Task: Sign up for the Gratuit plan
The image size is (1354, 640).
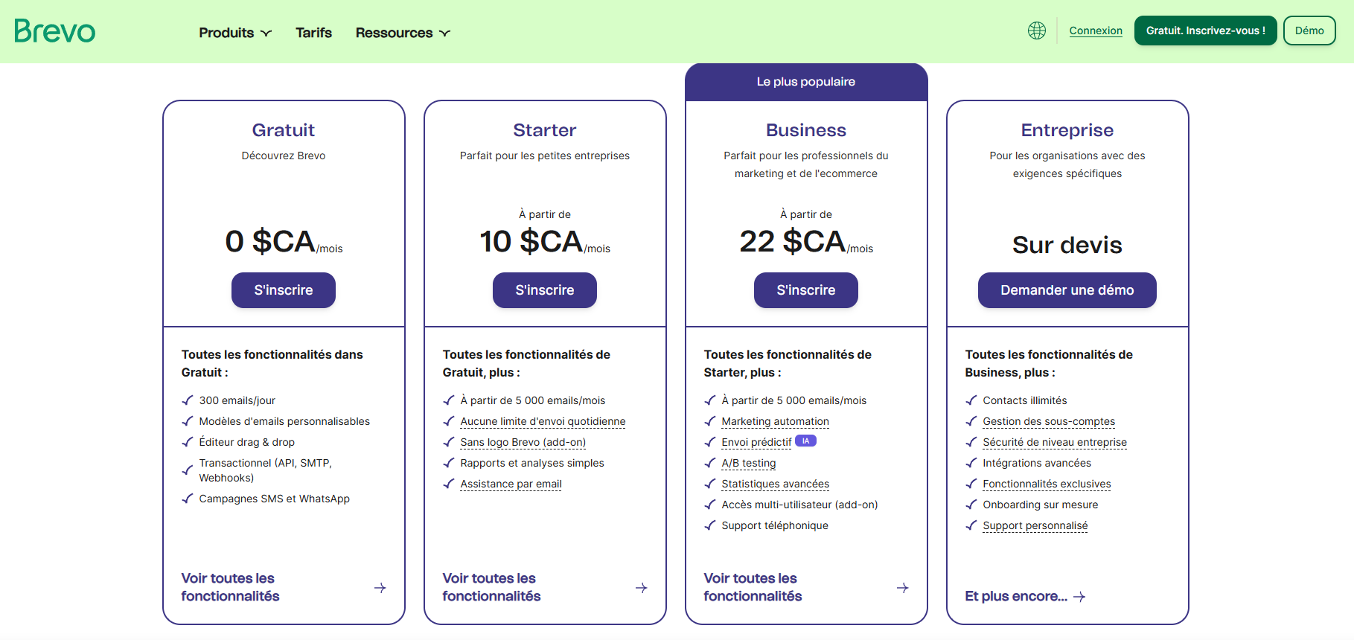Action: (x=284, y=290)
